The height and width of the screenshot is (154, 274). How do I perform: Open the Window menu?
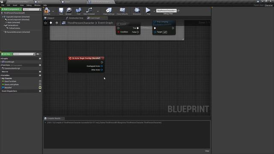tap(37, 5)
